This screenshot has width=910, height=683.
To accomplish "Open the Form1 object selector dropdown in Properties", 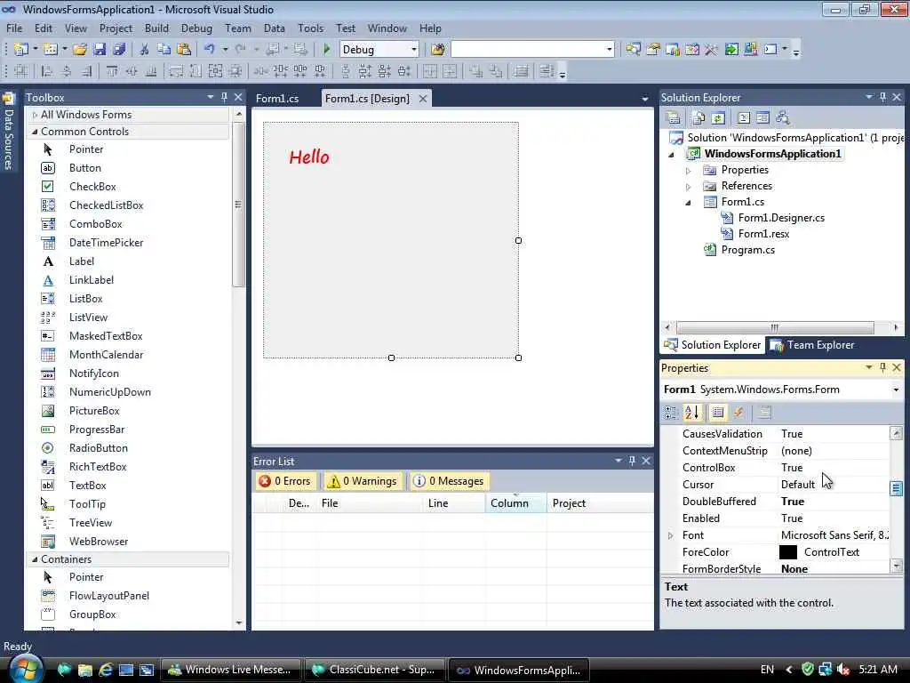I will pos(896,390).
